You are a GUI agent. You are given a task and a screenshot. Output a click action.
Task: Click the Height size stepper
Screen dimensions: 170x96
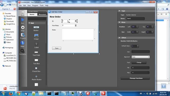coord(152,32)
